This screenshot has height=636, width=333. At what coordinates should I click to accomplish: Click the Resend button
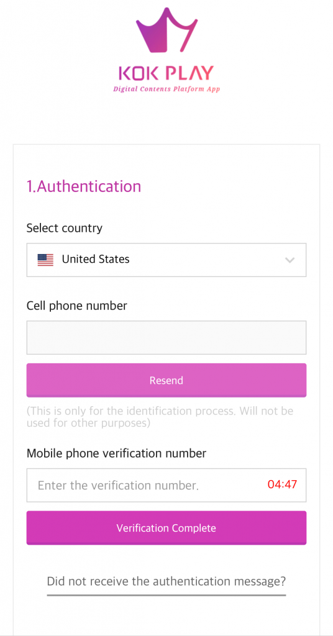click(x=166, y=381)
